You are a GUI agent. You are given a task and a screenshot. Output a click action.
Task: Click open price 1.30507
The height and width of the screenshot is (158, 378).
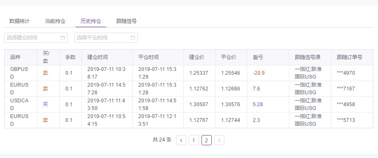[x=199, y=104]
